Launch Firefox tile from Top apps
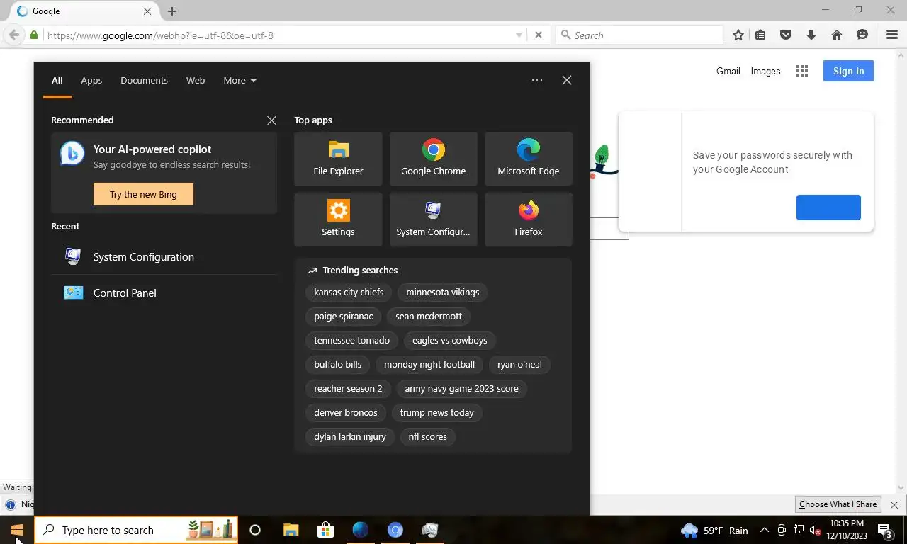This screenshot has height=544, width=907. point(529,220)
